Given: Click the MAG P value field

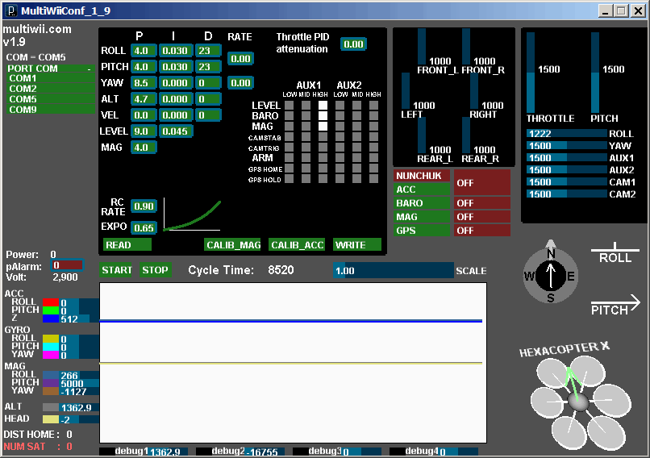Looking at the screenshot, I should coord(144,148).
